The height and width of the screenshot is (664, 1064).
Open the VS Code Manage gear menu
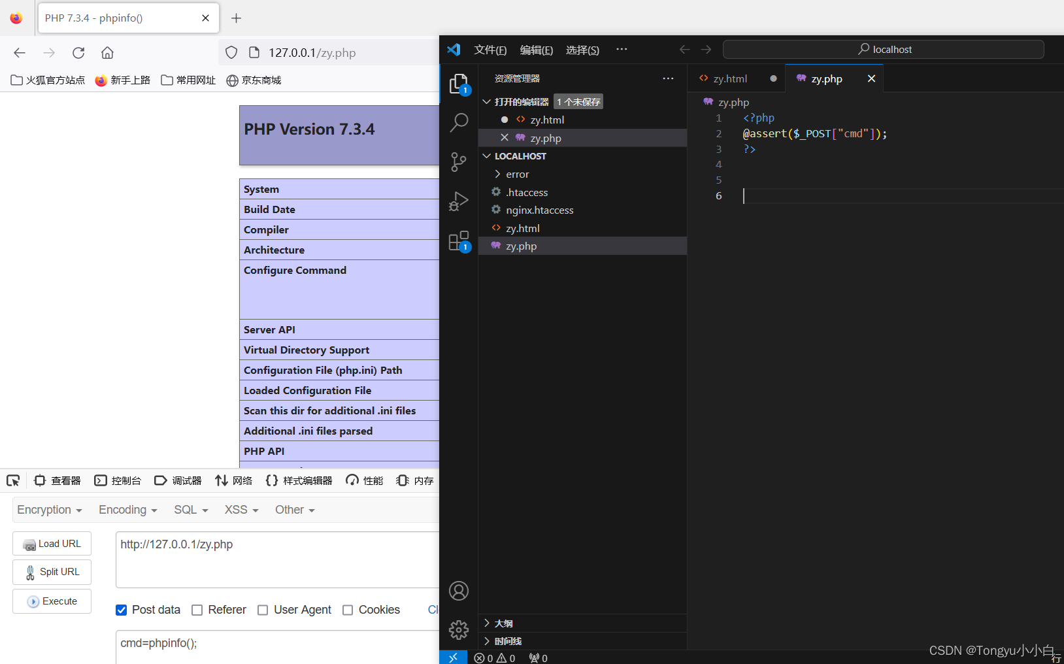click(x=459, y=630)
